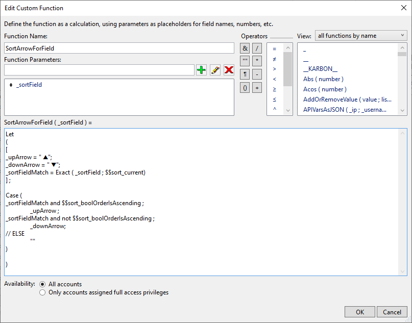This screenshot has width=412, height=323.
Task: Choose the greater-than-or-equal operator
Action: click(275, 89)
